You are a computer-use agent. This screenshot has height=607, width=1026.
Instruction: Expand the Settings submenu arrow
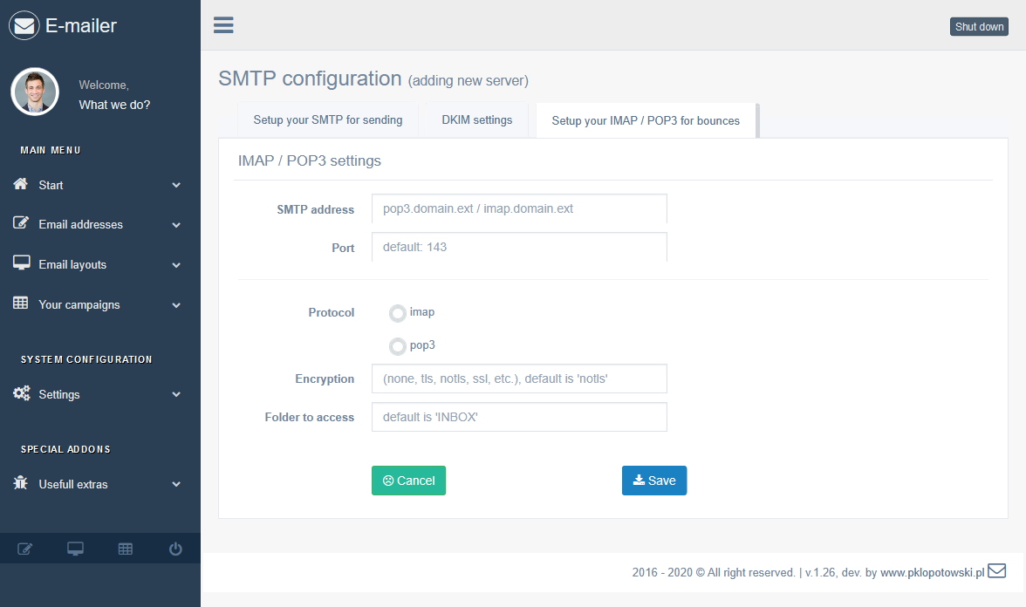(176, 395)
